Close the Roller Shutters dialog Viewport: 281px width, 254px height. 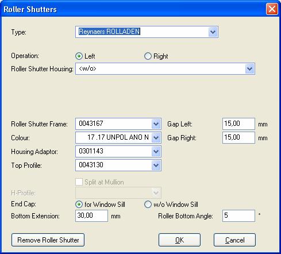(x=272, y=9)
